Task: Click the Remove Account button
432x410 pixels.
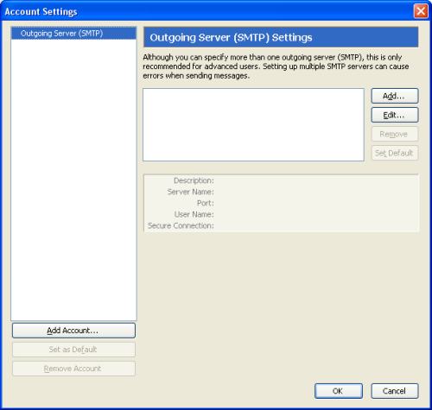Action: [x=73, y=369]
